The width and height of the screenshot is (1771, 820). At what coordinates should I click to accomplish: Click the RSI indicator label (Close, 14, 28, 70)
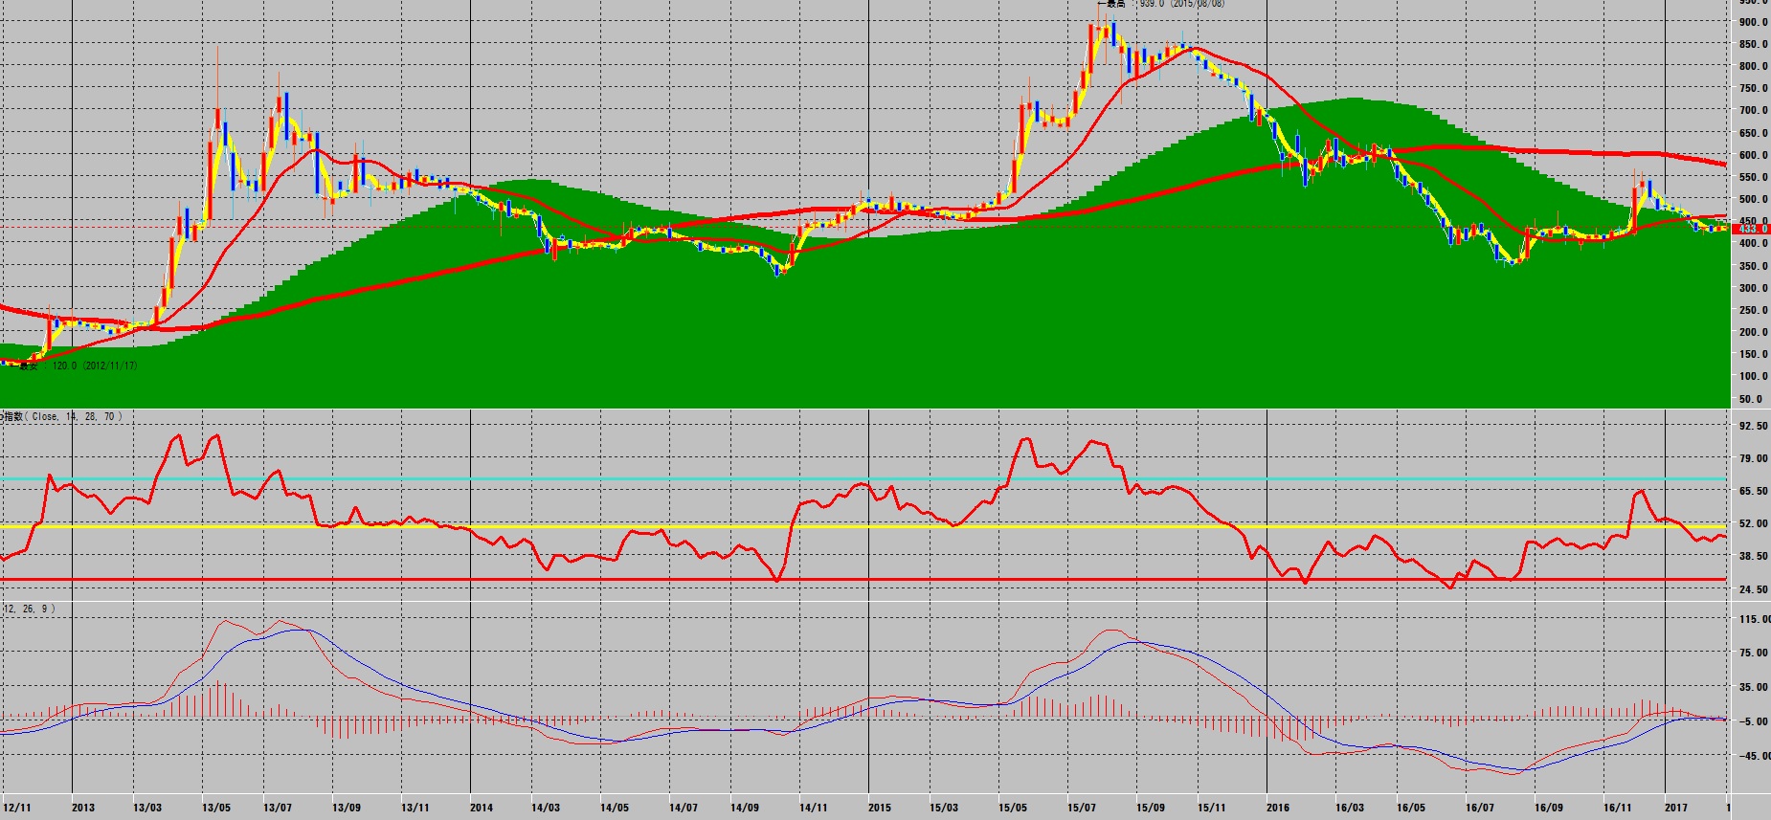pos(63,416)
